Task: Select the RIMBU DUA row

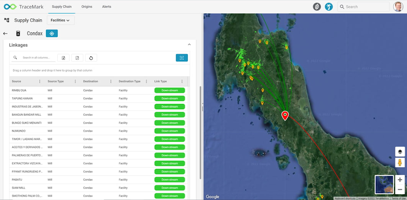Action: pyautogui.click(x=98, y=90)
